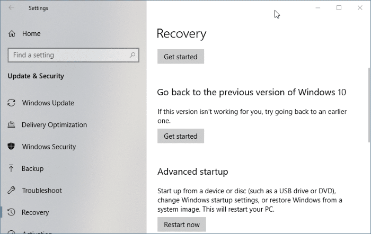Open the Home settings page

click(31, 33)
